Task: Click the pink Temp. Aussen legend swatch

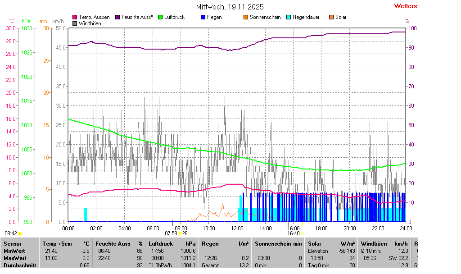Action: point(75,17)
